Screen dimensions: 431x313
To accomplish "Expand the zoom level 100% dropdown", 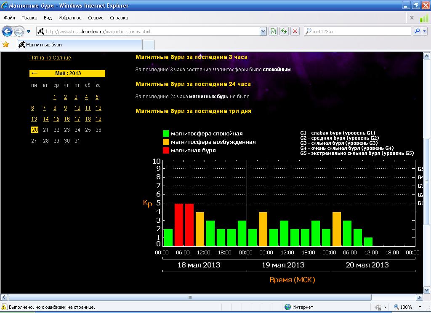I will pyautogui.click(x=420, y=307).
